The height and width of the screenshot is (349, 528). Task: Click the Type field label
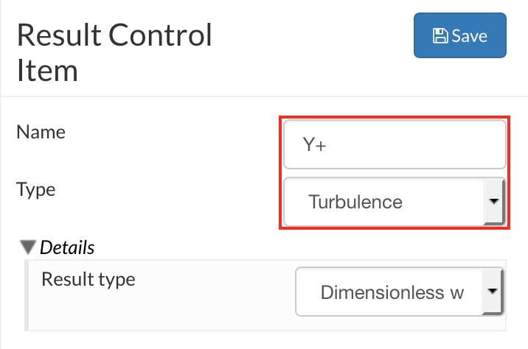36,188
